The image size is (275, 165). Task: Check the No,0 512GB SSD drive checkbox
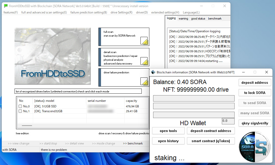(20, 106)
